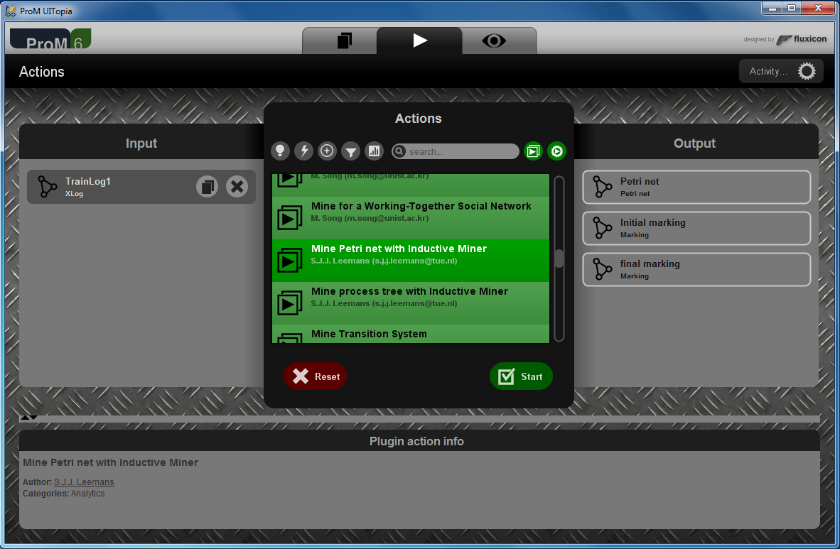840x549 pixels.
Task: Click the Activity gear icon
Action: (807, 71)
